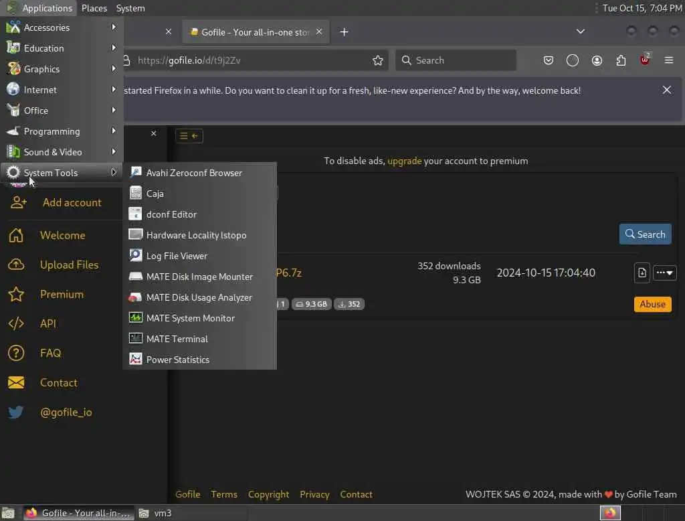Open the footer Contact link
The width and height of the screenshot is (685, 521).
pos(357,494)
